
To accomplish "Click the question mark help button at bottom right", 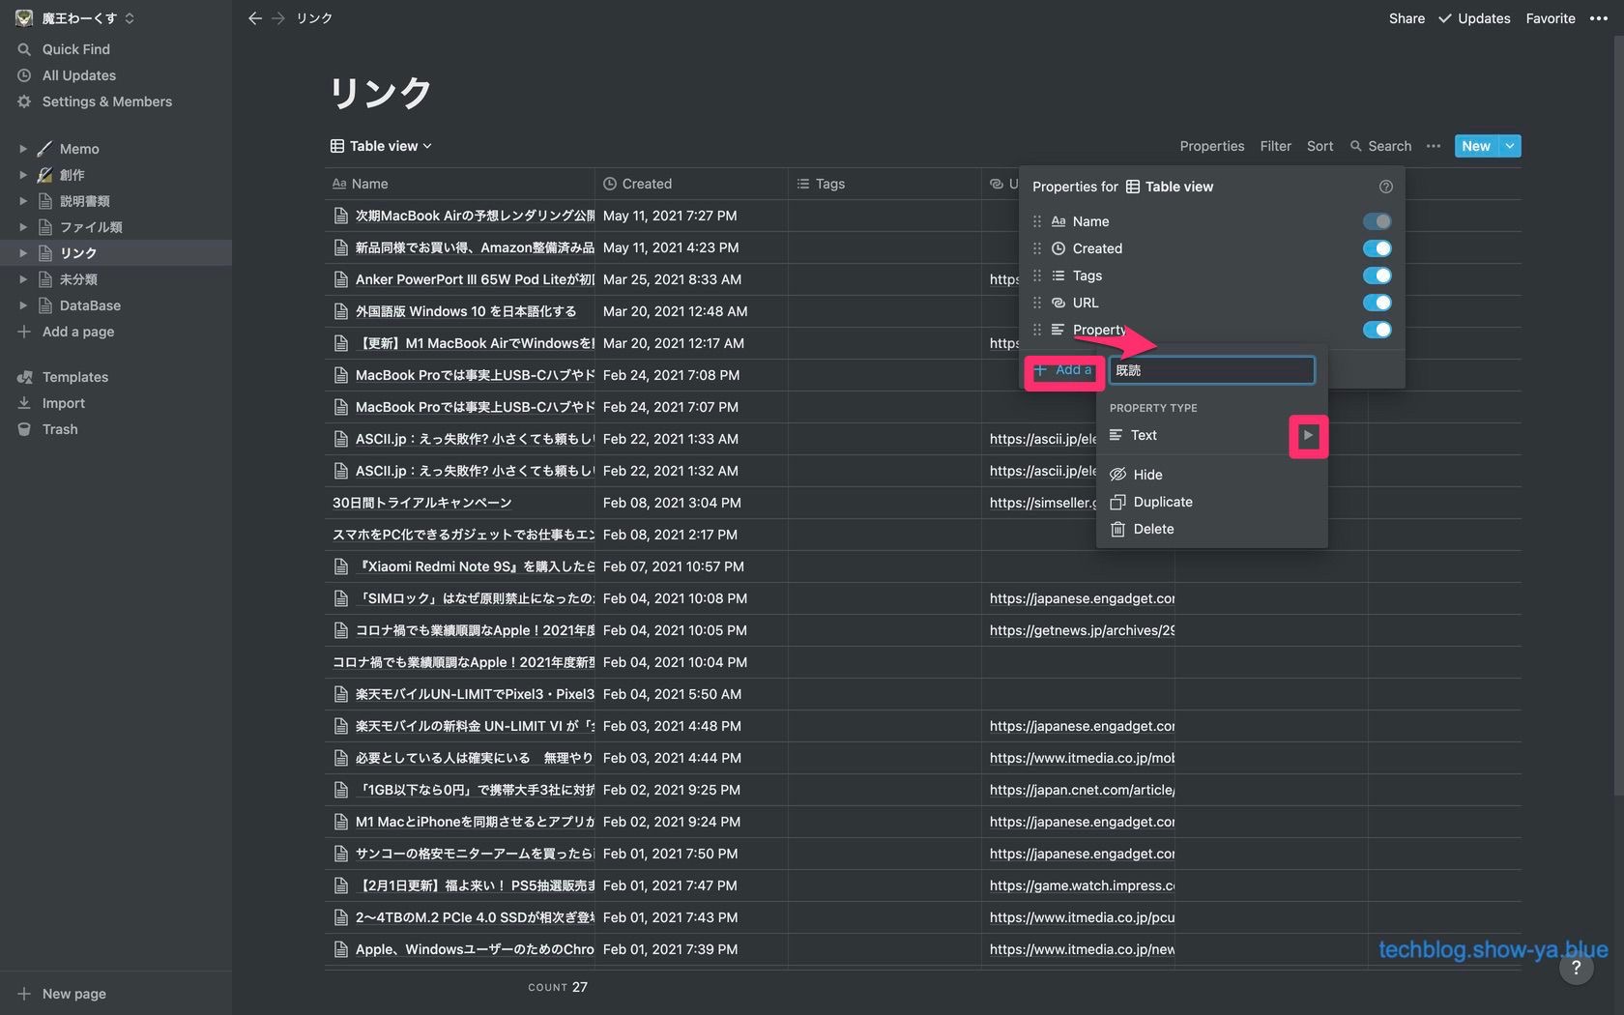I will pos(1576,968).
